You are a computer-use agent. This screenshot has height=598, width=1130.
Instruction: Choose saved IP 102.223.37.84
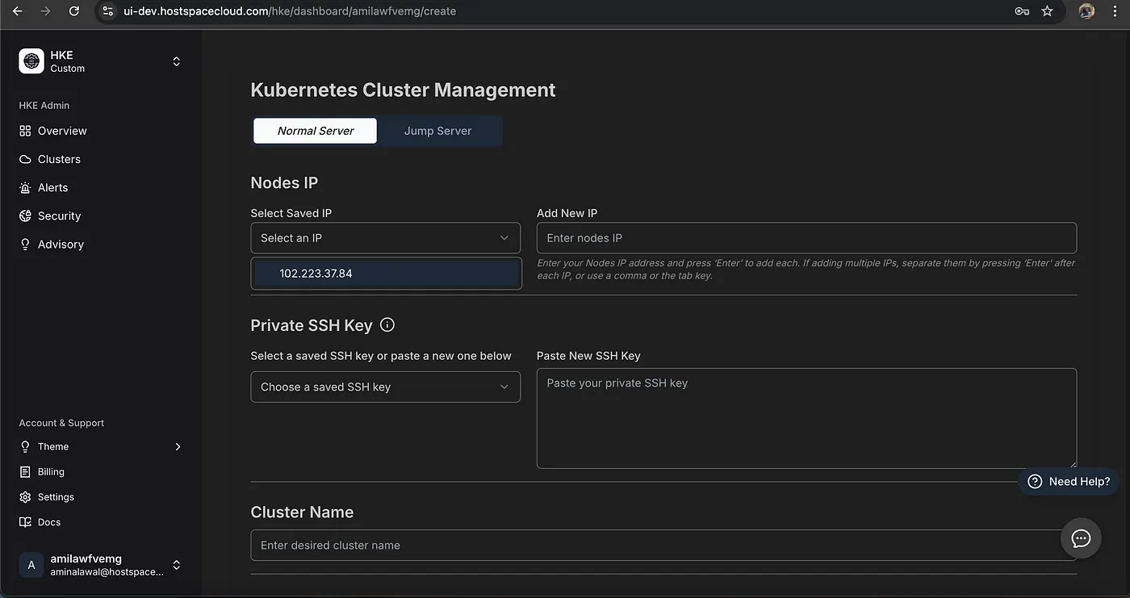(387, 274)
